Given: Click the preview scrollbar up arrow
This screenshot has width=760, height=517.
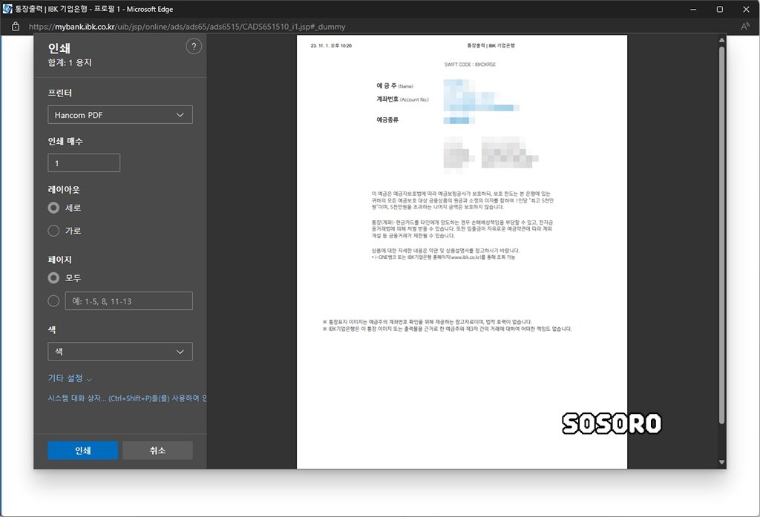Looking at the screenshot, I should [721, 40].
